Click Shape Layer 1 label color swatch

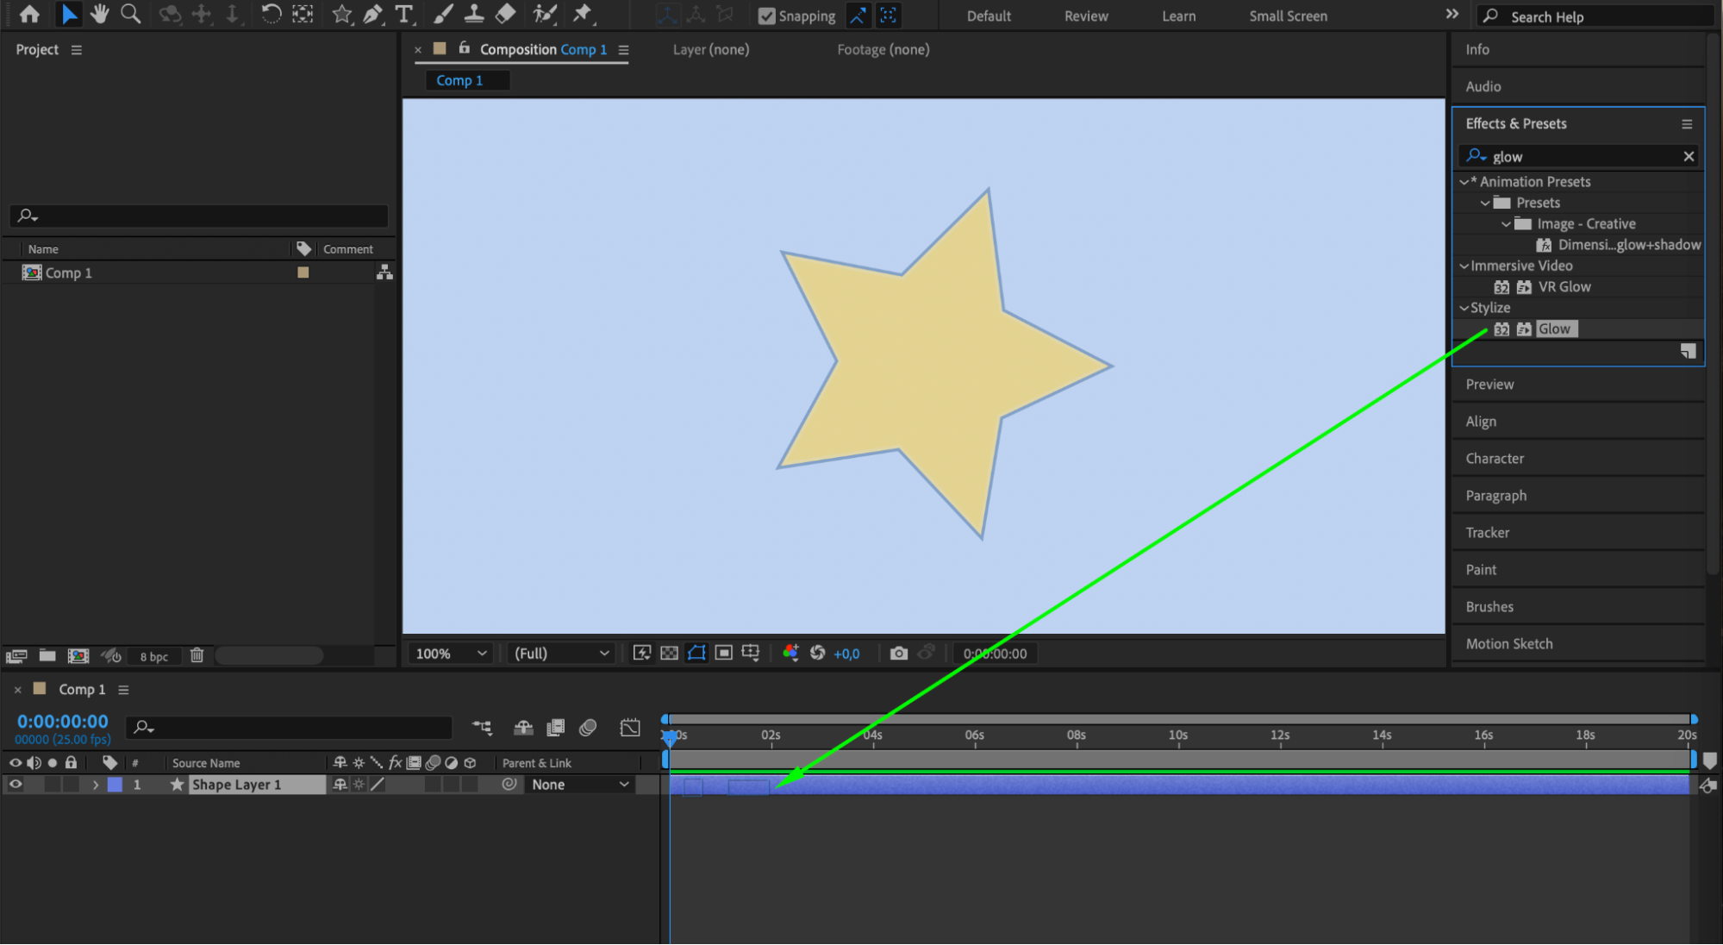115,785
